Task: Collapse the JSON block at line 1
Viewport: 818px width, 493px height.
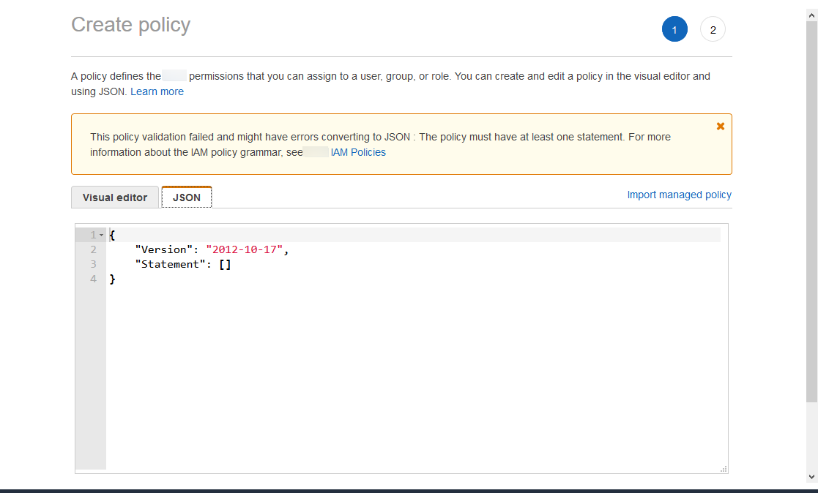Action: tap(101, 235)
